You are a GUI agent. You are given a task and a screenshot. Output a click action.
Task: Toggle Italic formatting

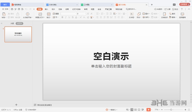coord(66,17)
